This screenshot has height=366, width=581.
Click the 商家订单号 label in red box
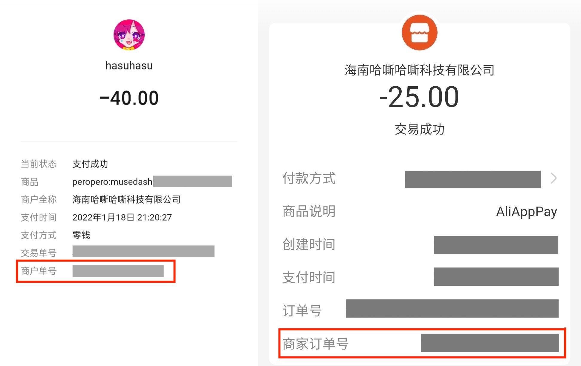coord(315,344)
